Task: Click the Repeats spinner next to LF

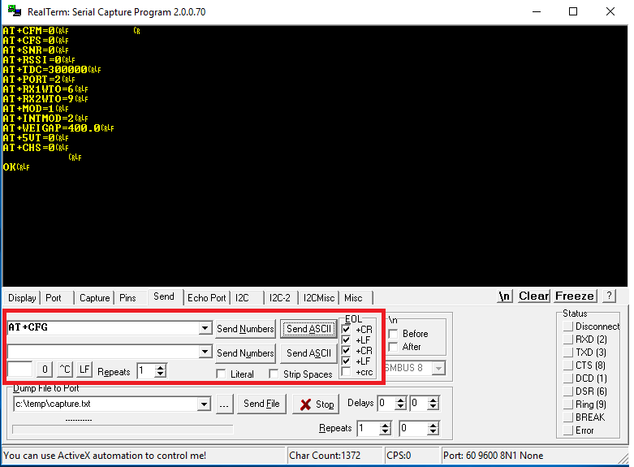Action: 160,370
